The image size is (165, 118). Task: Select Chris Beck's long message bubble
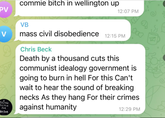80,79
